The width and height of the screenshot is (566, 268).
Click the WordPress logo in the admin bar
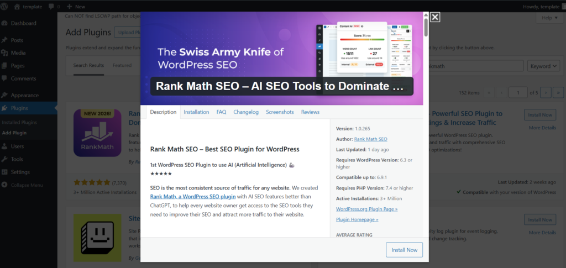click(x=4, y=7)
